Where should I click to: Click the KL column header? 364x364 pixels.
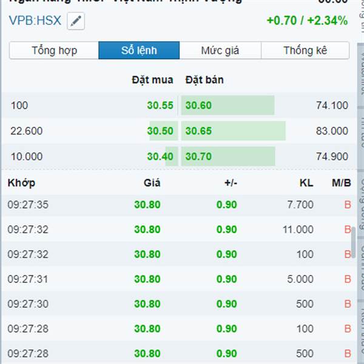click(306, 183)
